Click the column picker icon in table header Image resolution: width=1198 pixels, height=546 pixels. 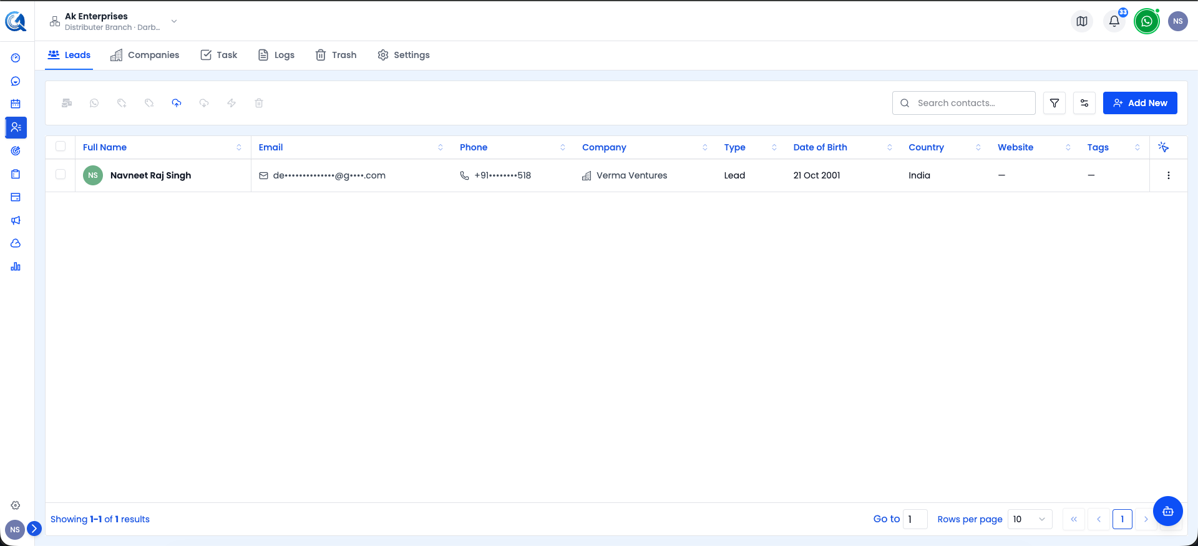[1163, 147]
